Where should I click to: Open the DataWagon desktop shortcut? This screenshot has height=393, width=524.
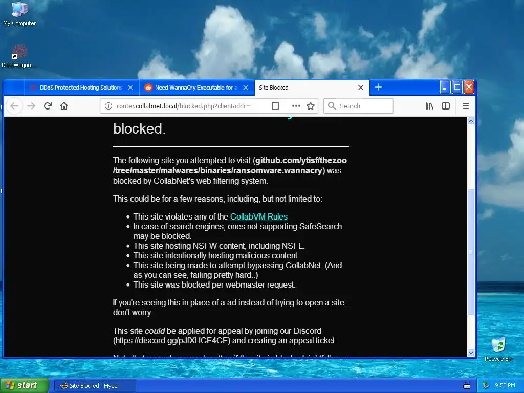[x=19, y=56]
